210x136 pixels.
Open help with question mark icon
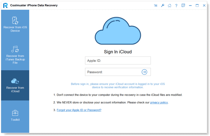tap(176, 5)
